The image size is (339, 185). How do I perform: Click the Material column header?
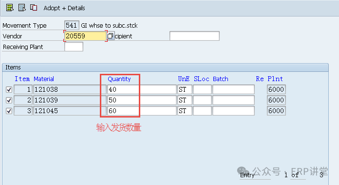(44, 79)
